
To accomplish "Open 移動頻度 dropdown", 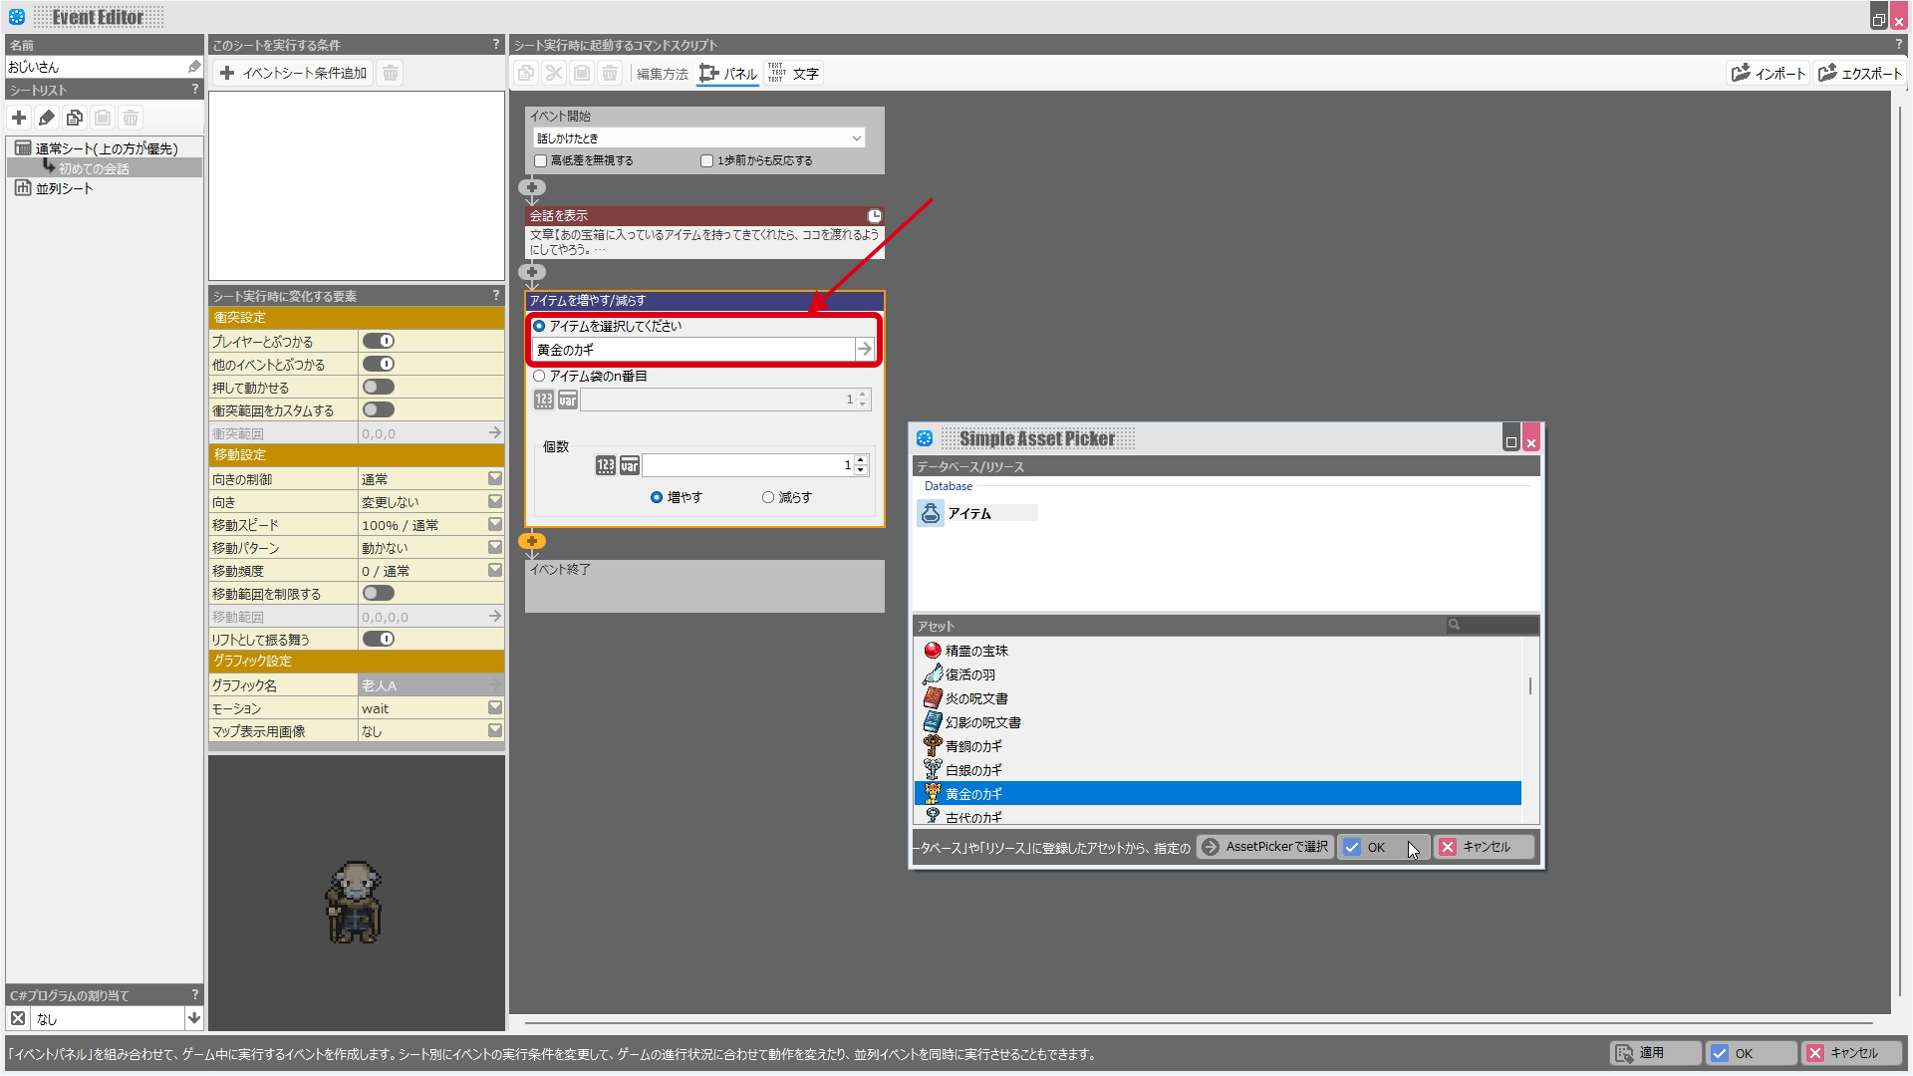I will pyautogui.click(x=495, y=570).
